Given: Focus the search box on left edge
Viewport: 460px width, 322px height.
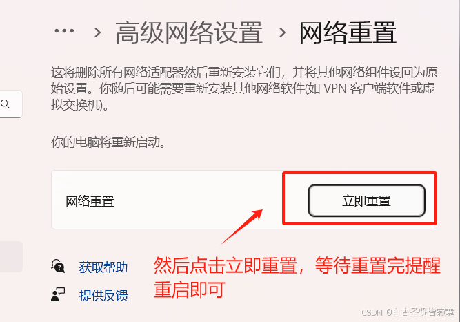Looking at the screenshot, I should [11, 104].
